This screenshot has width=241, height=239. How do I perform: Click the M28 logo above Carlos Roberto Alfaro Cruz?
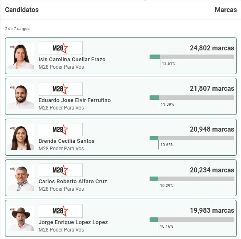coord(60,170)
